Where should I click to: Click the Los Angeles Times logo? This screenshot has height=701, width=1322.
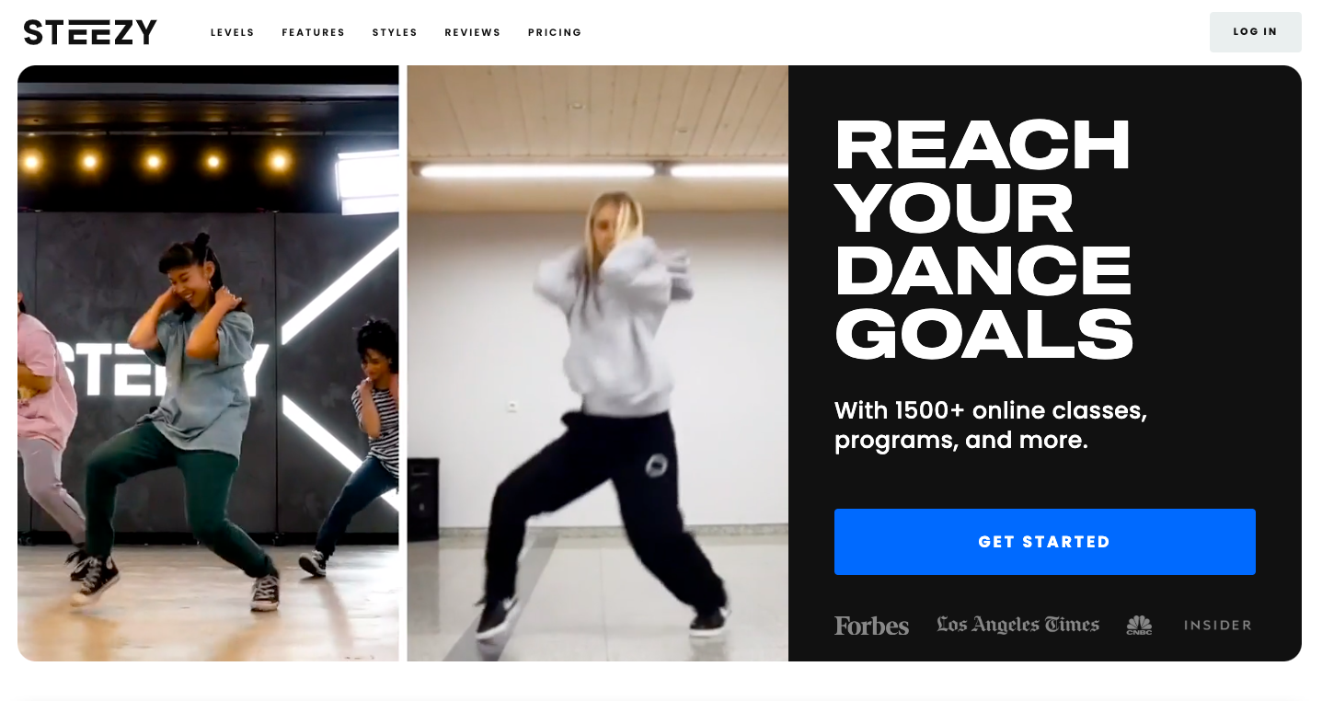tap(1017, 625)
